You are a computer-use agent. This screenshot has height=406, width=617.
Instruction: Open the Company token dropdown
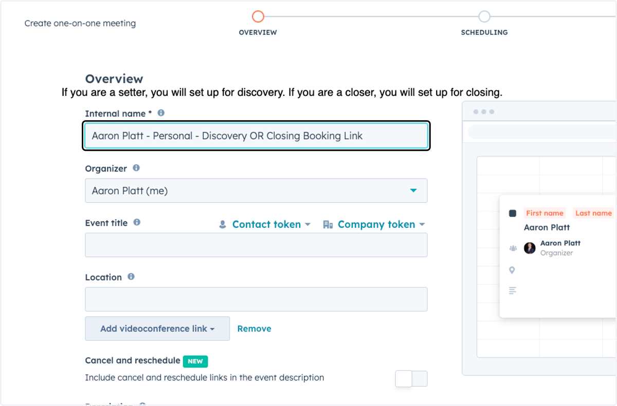click(374, 224)
